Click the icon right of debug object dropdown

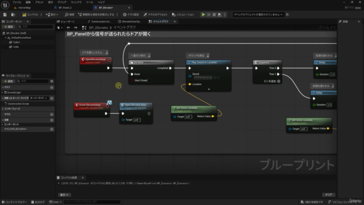(288, 15)
